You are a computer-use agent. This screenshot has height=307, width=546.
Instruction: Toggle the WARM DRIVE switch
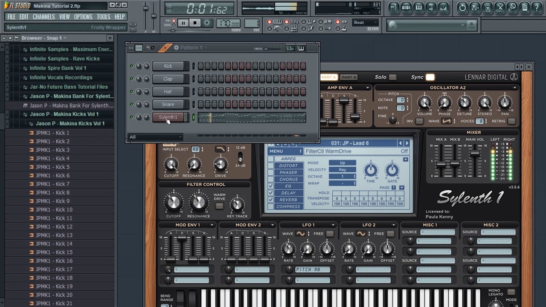[x=219, y=206]
